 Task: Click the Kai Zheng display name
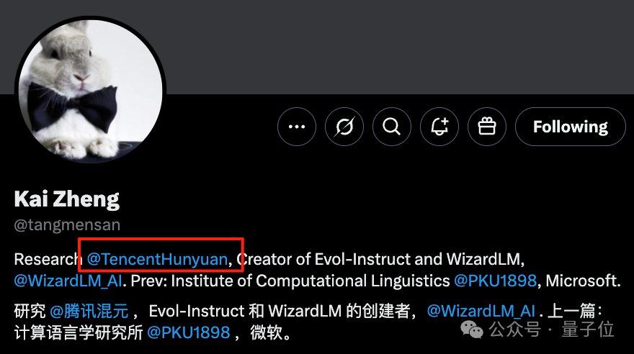click(67, 199)
